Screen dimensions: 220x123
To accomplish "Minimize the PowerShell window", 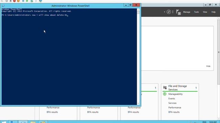I will tap(126, 5).
